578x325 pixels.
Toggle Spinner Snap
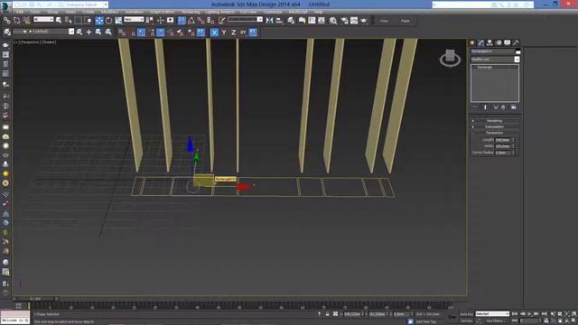[x=210, y=21]
